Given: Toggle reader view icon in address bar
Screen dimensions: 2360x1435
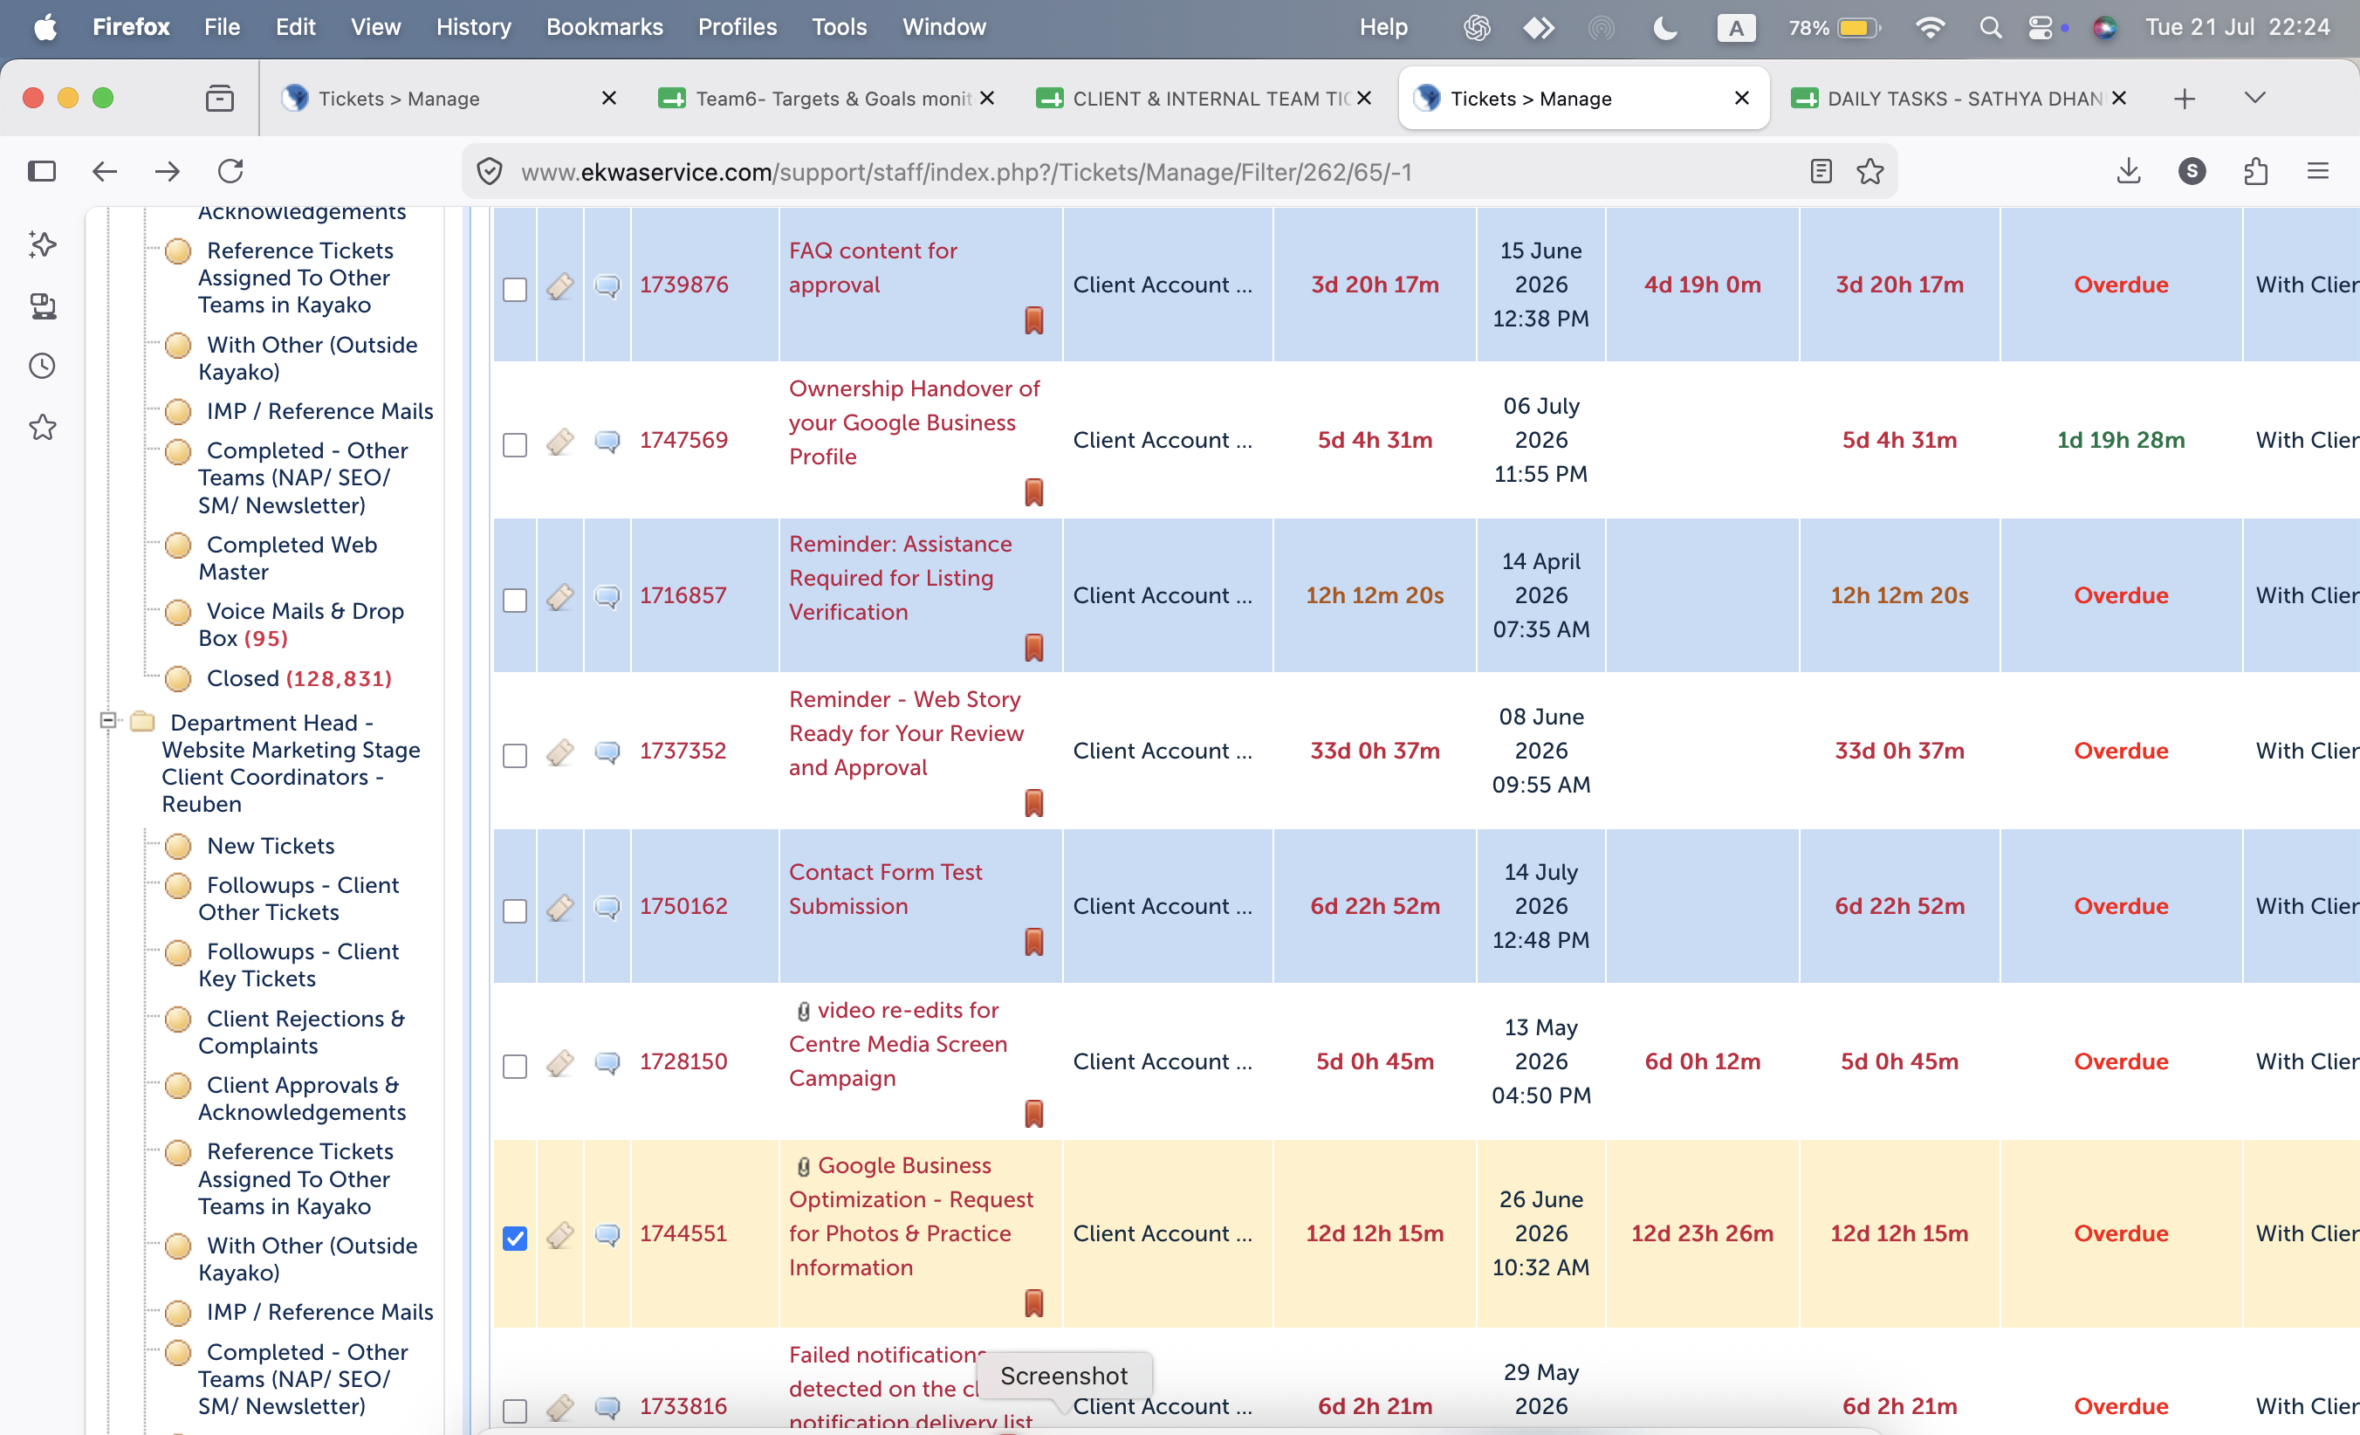Looking at the screenshot, I should pyautogui.click(x=1821, y=171).
